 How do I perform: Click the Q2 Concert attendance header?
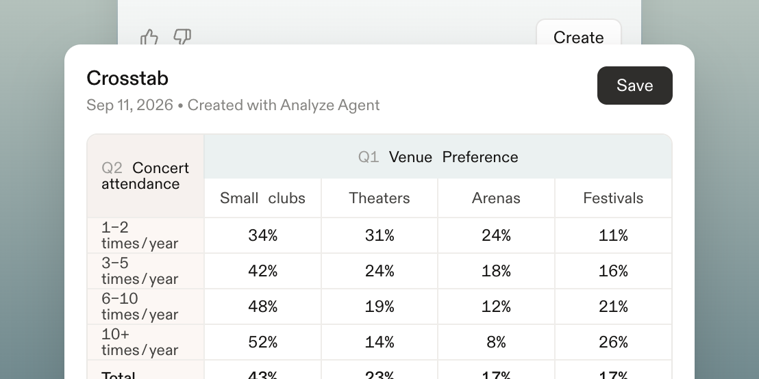146,176
